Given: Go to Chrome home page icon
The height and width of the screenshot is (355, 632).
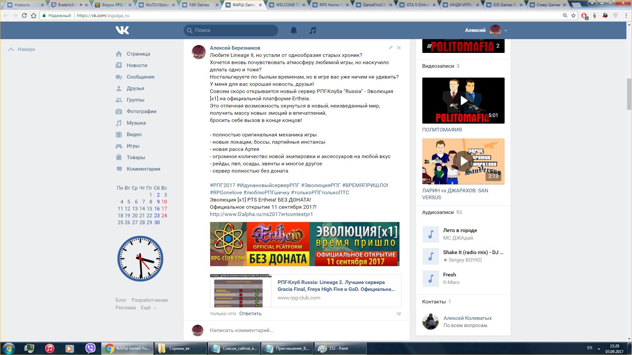Looking at the screenshot, I should coord(34,15).
